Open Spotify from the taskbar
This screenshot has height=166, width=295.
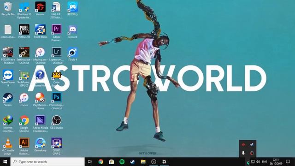(x=122, y=162)
